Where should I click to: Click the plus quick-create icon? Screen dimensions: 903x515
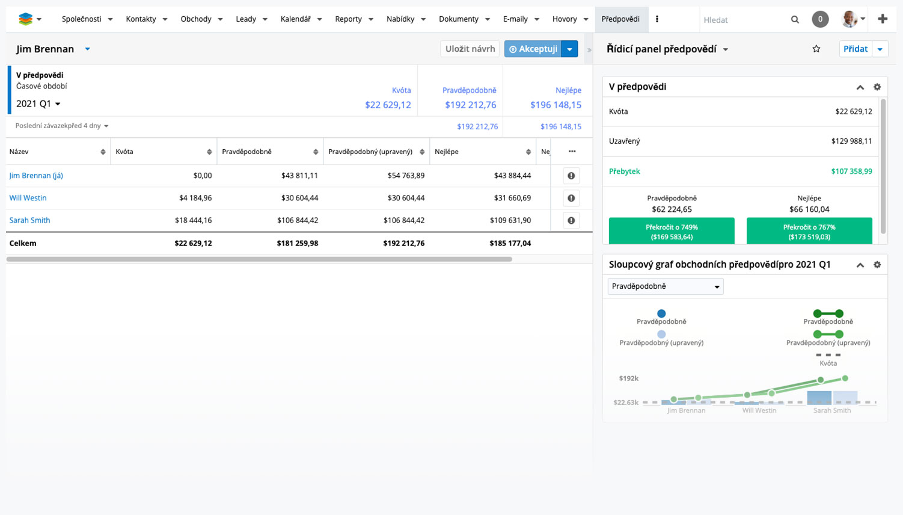[x=883, y=19]
